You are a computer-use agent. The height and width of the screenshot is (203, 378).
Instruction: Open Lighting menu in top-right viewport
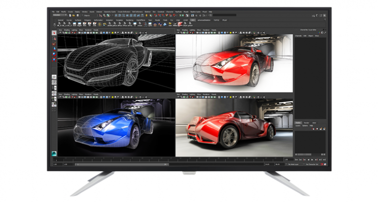click(x=192, y=30)
